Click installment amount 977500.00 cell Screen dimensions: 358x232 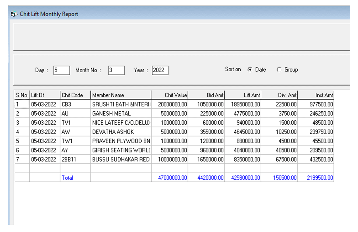tap(316, 104)
